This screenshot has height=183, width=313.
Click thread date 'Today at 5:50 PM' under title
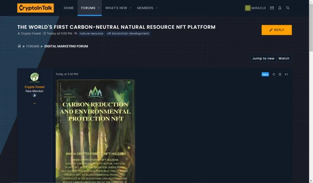59,33
